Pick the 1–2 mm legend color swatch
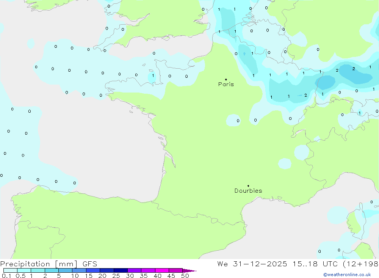 pos(38,270)
